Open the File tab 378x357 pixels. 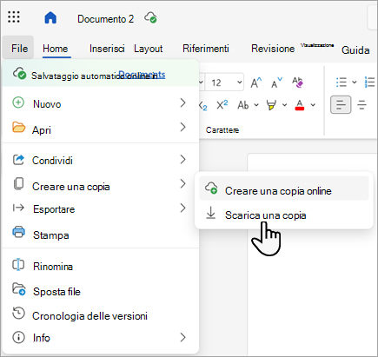pos(19,48)
